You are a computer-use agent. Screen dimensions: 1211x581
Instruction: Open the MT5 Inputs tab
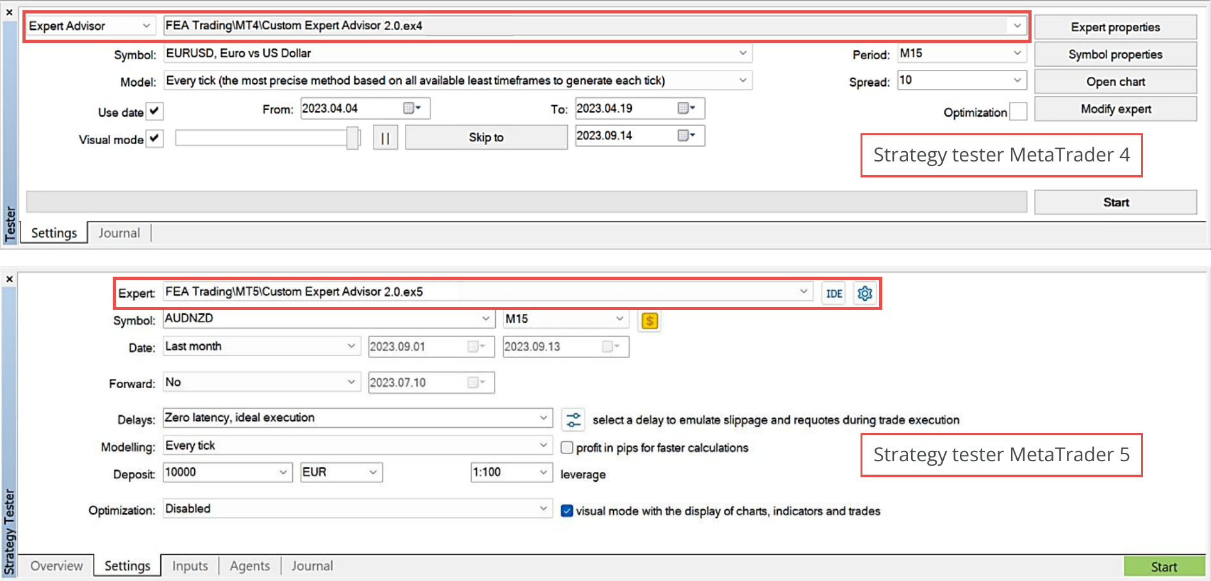coord(190,566)
